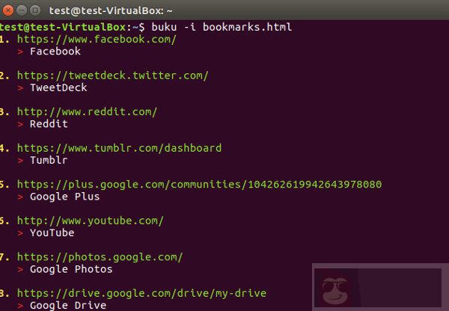Click the prompt test@test-VirtualBox
Viewport: 449px width, 311px height.
coord(63,27)
